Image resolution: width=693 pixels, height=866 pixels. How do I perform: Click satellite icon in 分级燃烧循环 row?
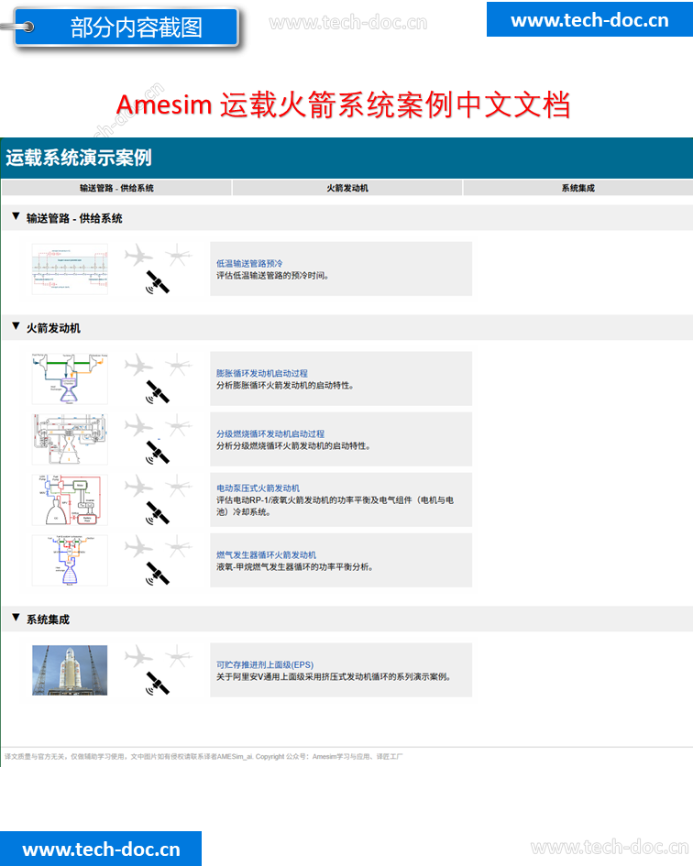coord(158,453)
